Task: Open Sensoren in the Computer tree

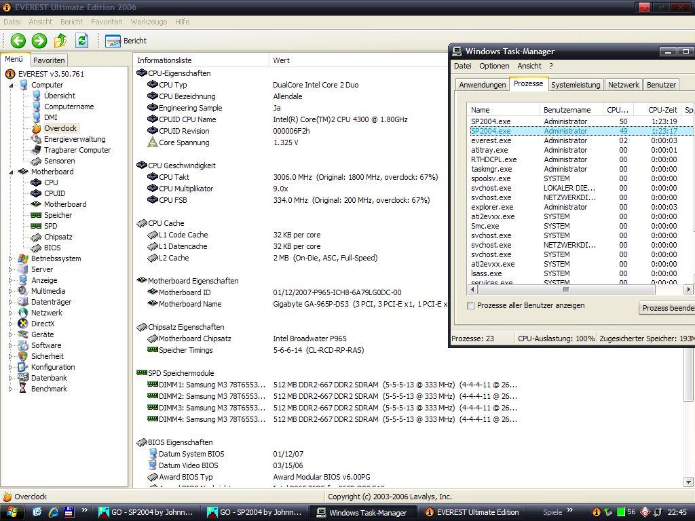Action: coord(60,161)
